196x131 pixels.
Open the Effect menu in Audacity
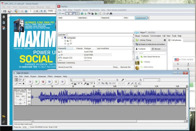pos(50,76)
